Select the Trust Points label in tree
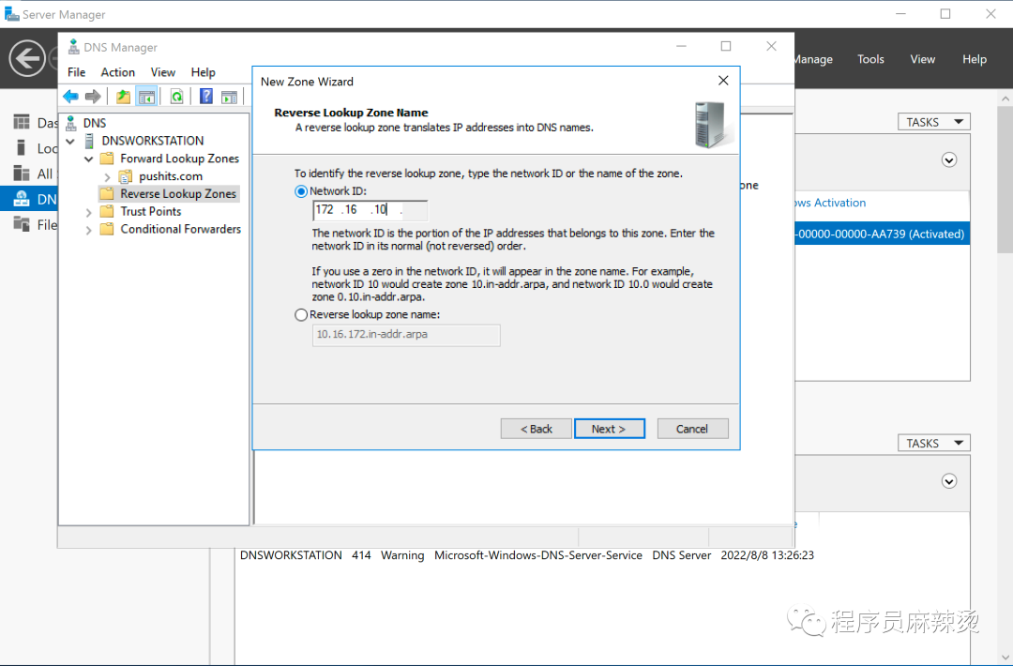This screenshot has height=666, width=1013. pos(150,211)
